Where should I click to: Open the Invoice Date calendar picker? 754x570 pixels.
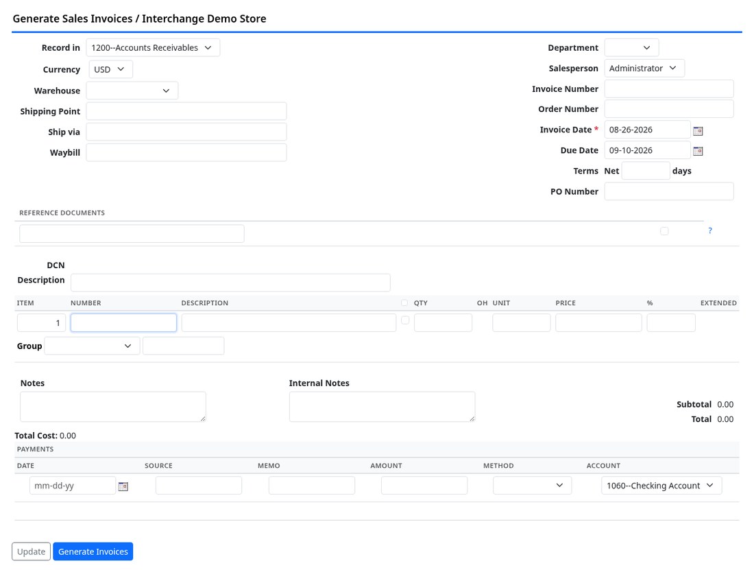coord(698,131)
